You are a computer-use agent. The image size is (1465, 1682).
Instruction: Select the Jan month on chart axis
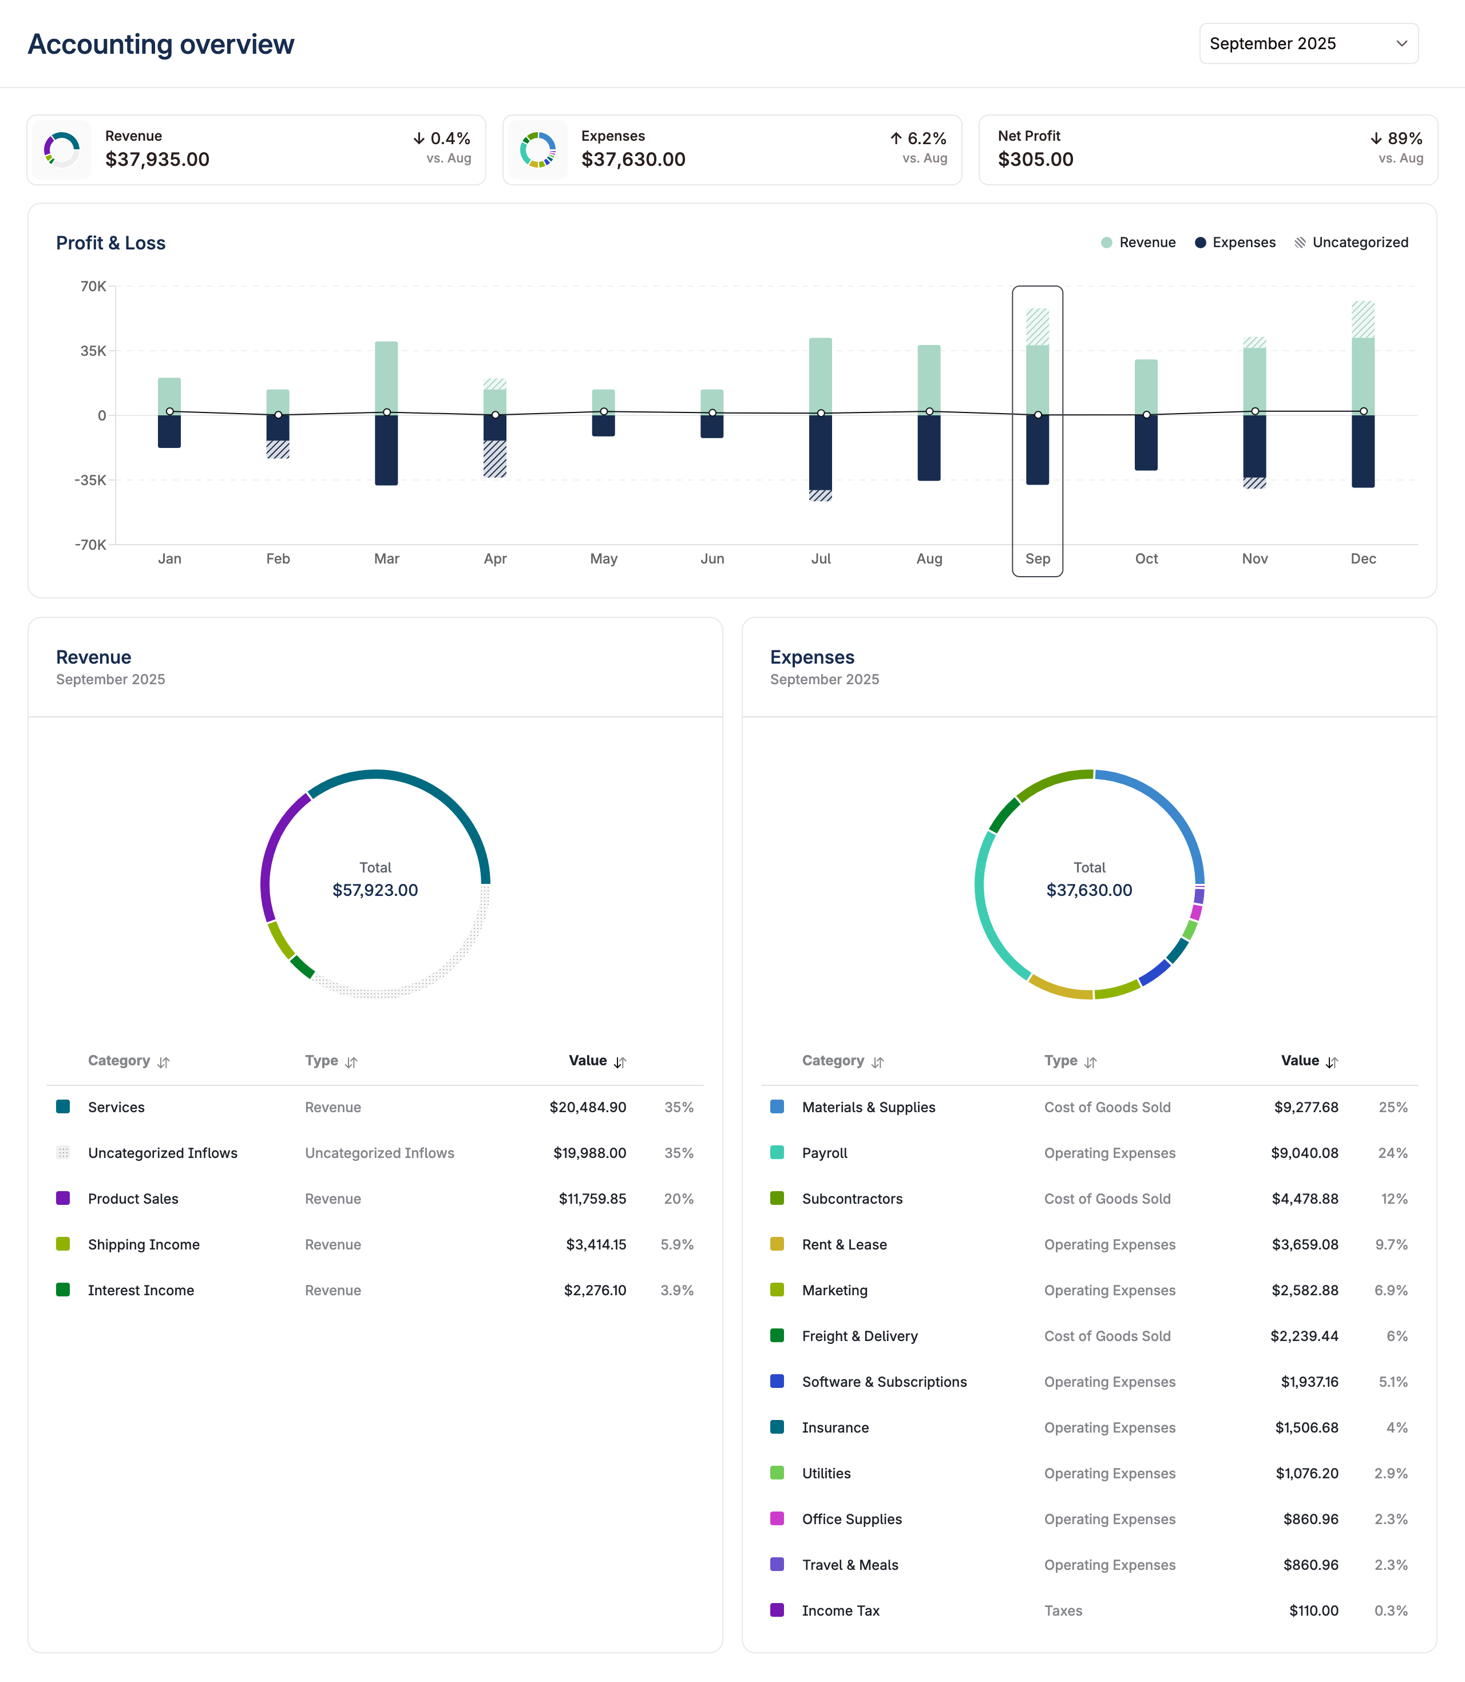pyautogui.click(x=169, y=559)
